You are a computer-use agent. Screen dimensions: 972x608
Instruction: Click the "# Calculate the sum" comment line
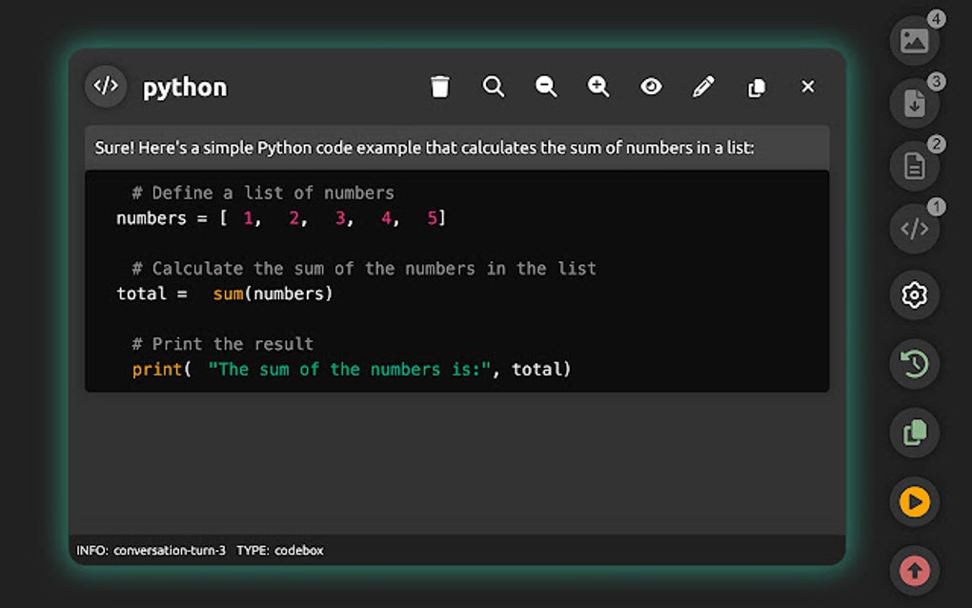[364, 269]
